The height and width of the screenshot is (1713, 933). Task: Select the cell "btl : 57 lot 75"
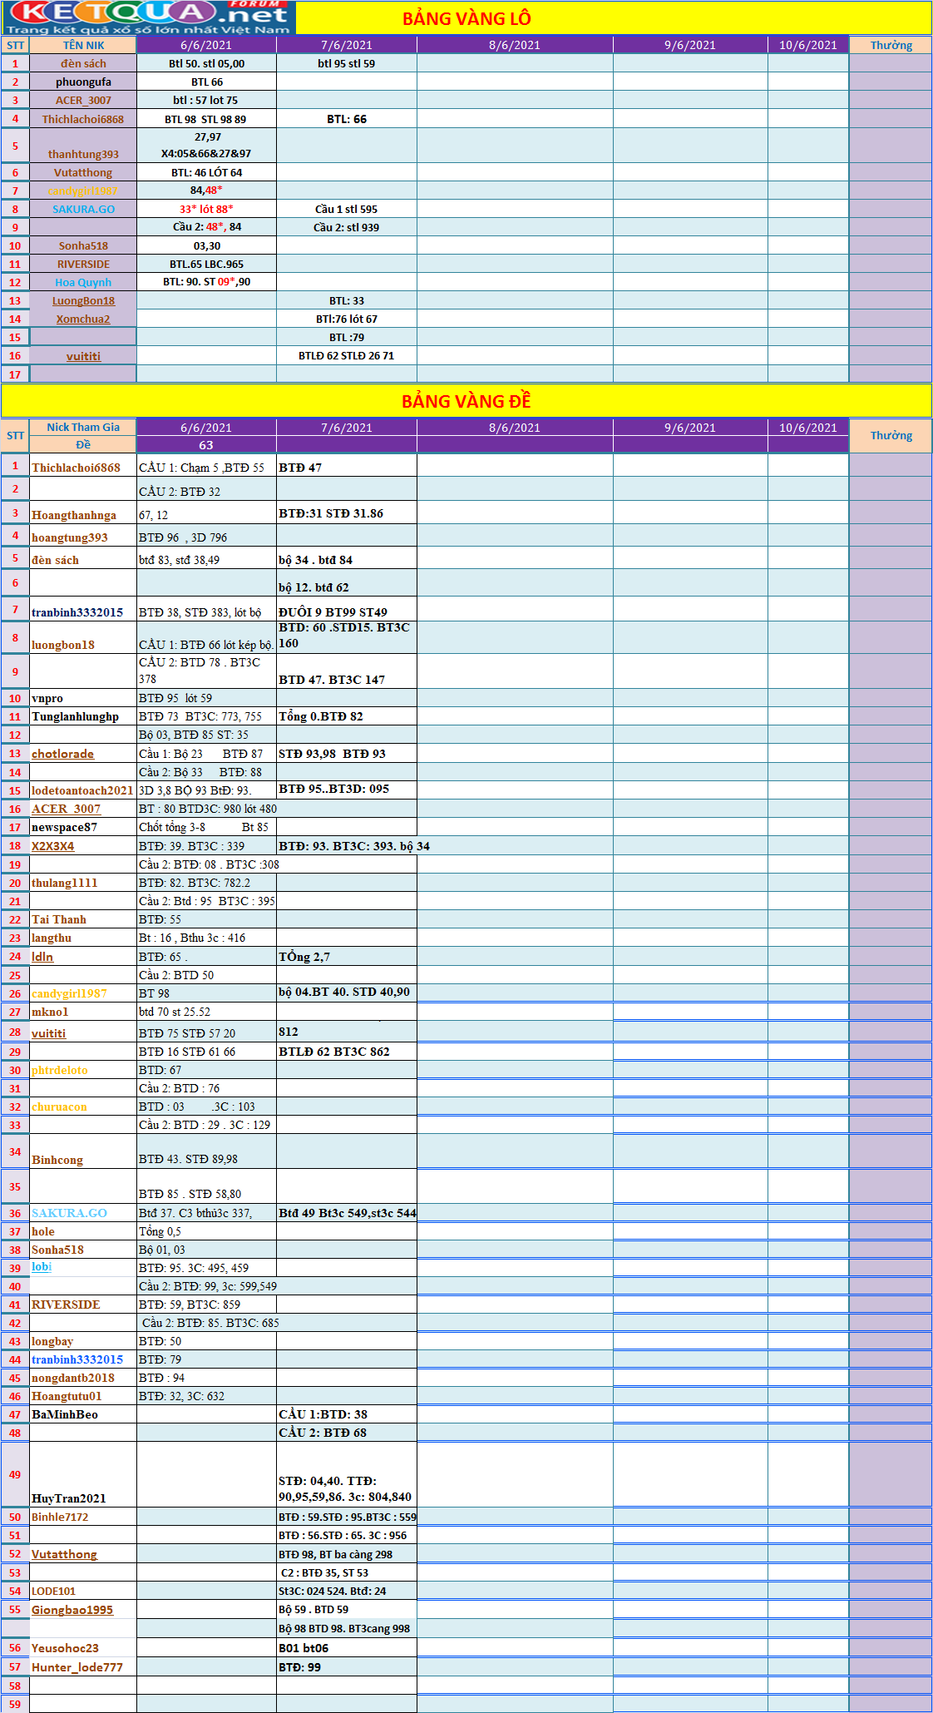(205, 101)
